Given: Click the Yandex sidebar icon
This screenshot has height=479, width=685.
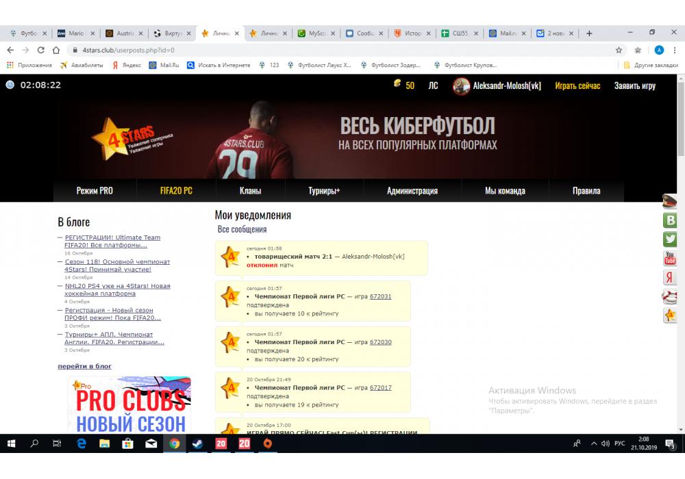Looking at the screenshot, I should [x=670, y=277].
